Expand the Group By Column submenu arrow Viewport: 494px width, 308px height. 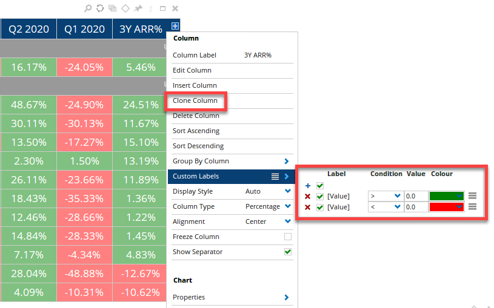pos(286,161)
